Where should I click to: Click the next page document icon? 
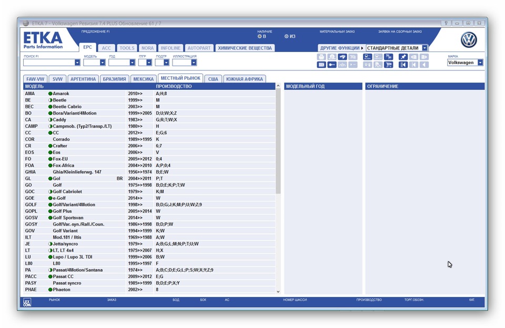[424, 57]
